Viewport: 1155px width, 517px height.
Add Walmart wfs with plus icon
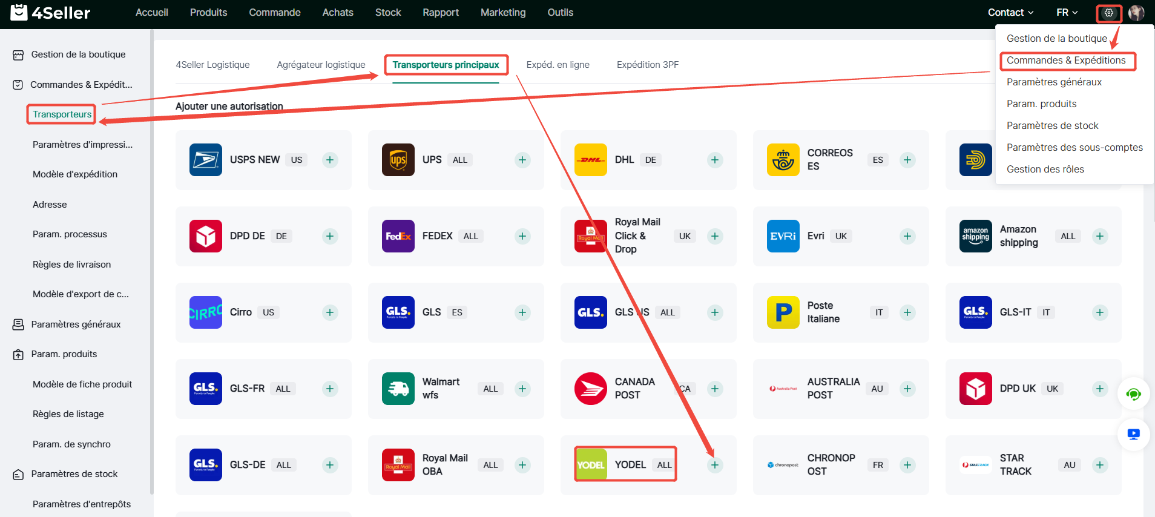pos(522,389)
